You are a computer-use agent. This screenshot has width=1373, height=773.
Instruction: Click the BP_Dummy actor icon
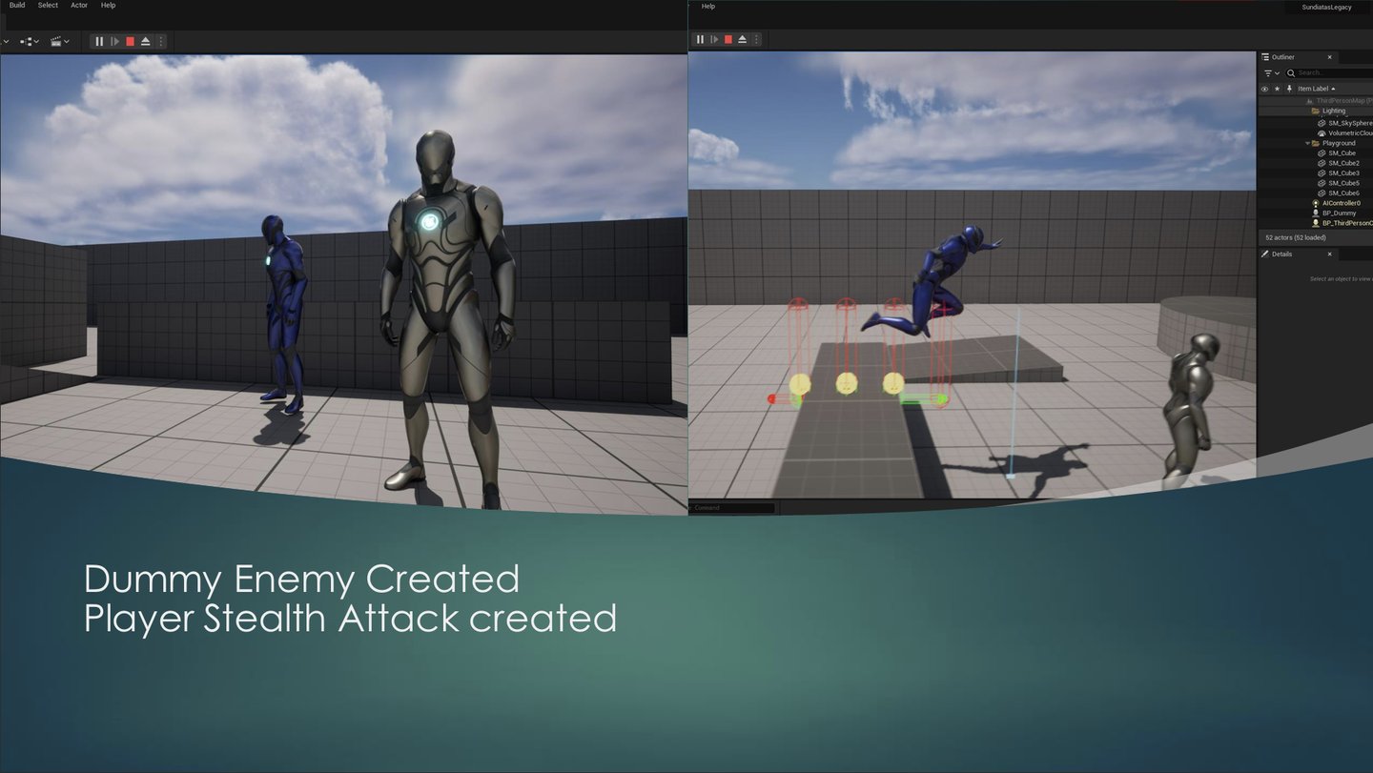click(1316, 213)
